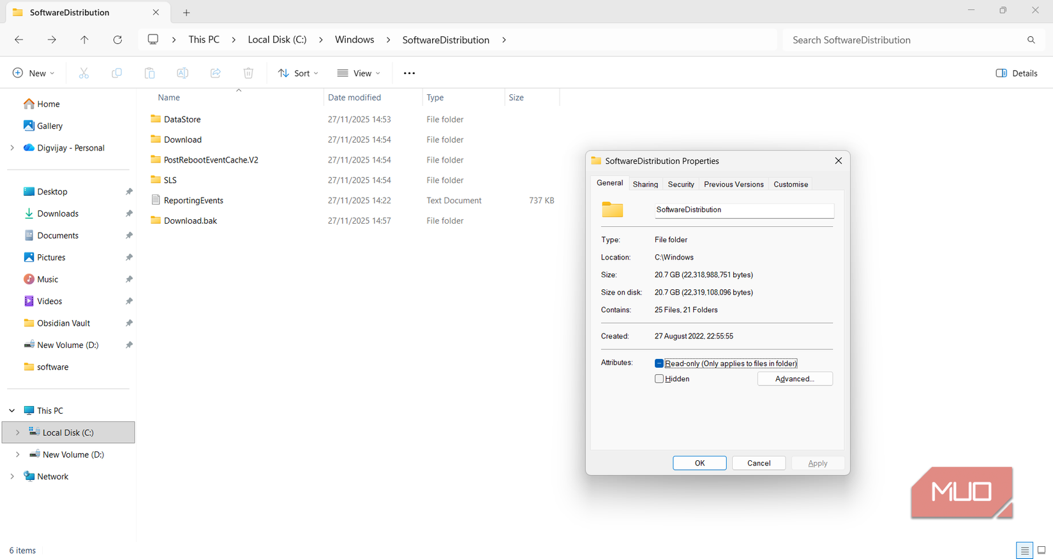Click the Apply button
Screen dimensions: 1053x559
click(x=818, y=463)
